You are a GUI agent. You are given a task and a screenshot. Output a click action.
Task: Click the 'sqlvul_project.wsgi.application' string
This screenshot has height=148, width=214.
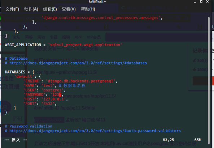tap(85, 45)
